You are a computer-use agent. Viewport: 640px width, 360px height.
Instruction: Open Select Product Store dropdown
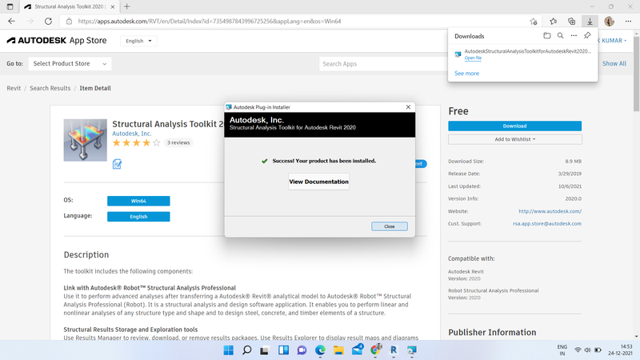[x=70, y=64]
